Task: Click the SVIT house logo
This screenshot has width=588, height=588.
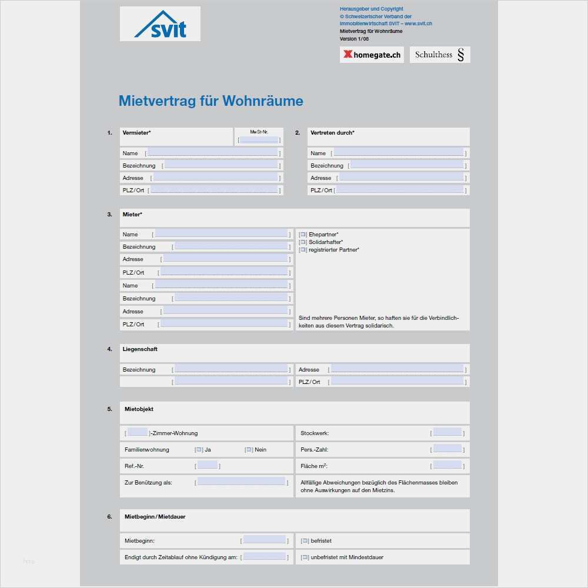Action: [x=160, y=25]
